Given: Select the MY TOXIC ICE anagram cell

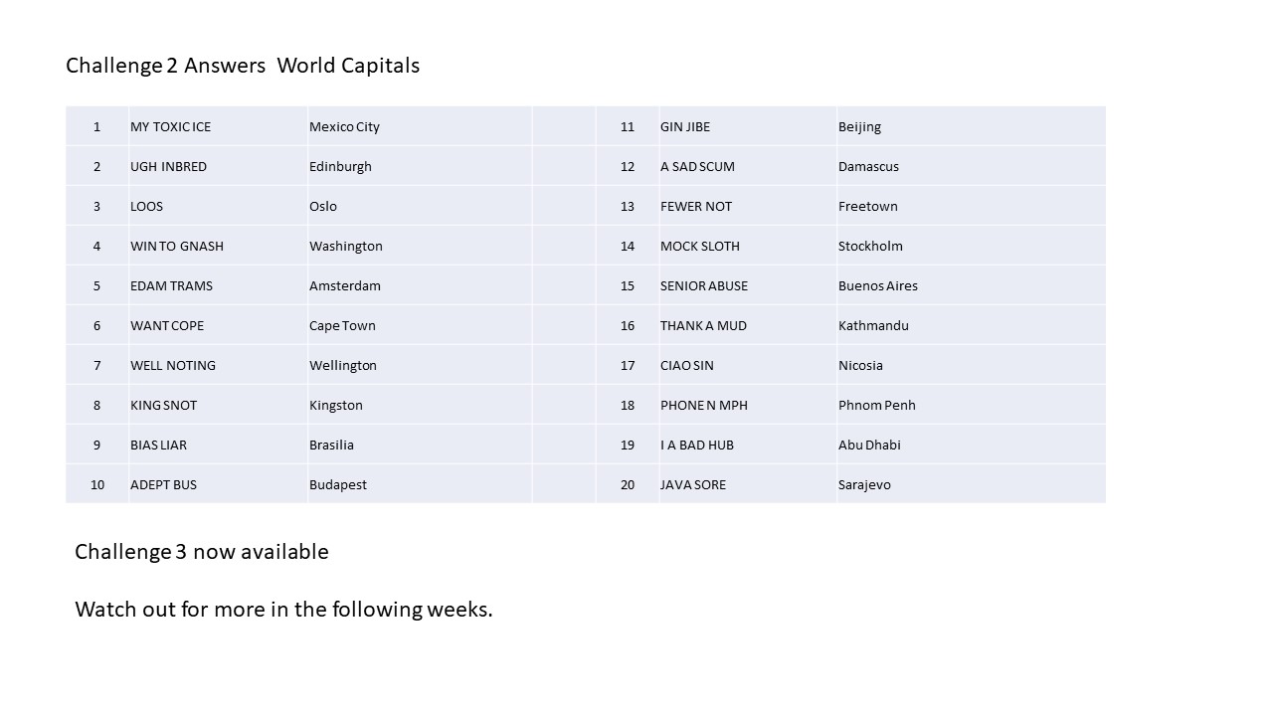Looking at the screenshot, I should [x=218, y=126].
